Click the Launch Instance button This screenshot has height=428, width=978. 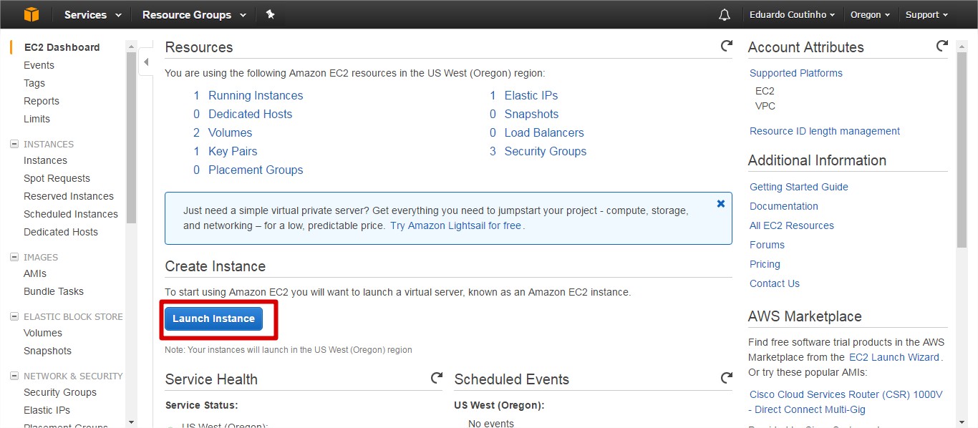point(213,318)
